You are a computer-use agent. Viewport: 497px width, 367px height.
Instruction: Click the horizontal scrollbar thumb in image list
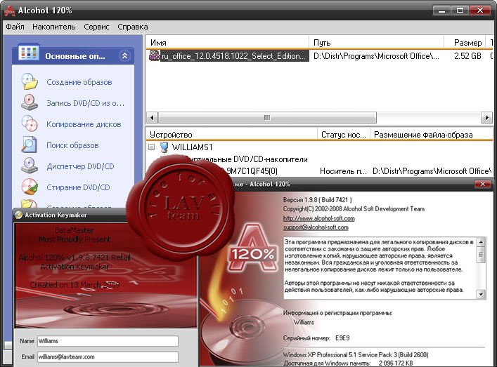(x=267, y=118)
